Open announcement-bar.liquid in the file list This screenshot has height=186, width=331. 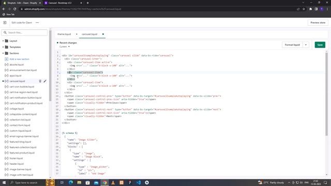click(x=23, y=70)
